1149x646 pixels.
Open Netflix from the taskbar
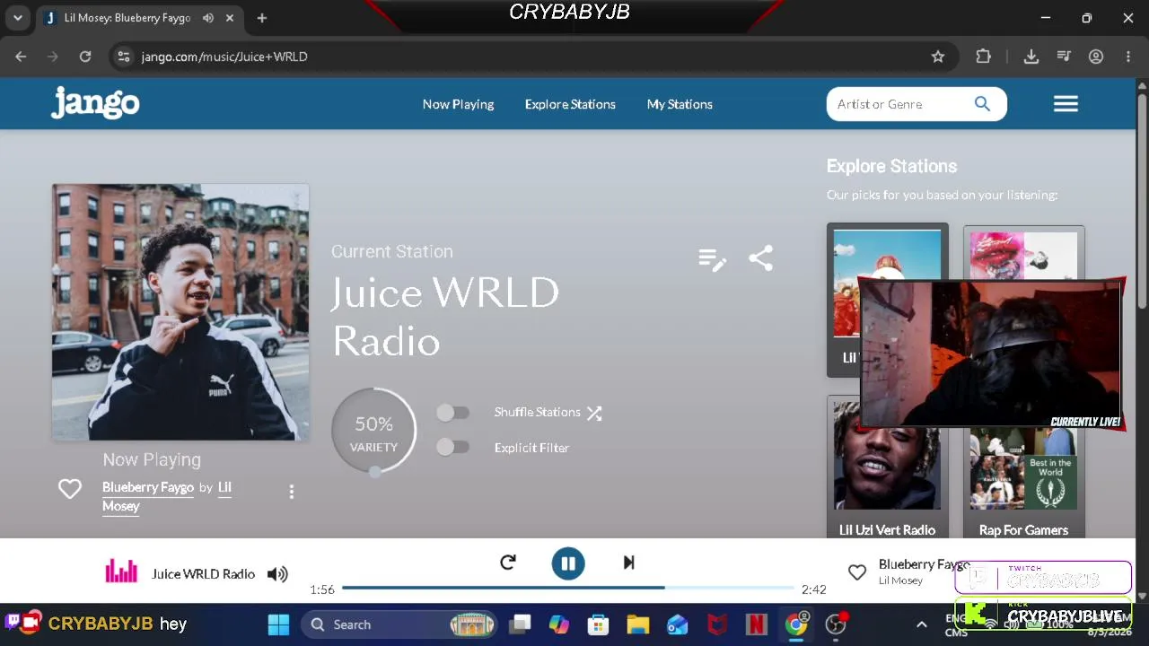[x=757, y=624]
